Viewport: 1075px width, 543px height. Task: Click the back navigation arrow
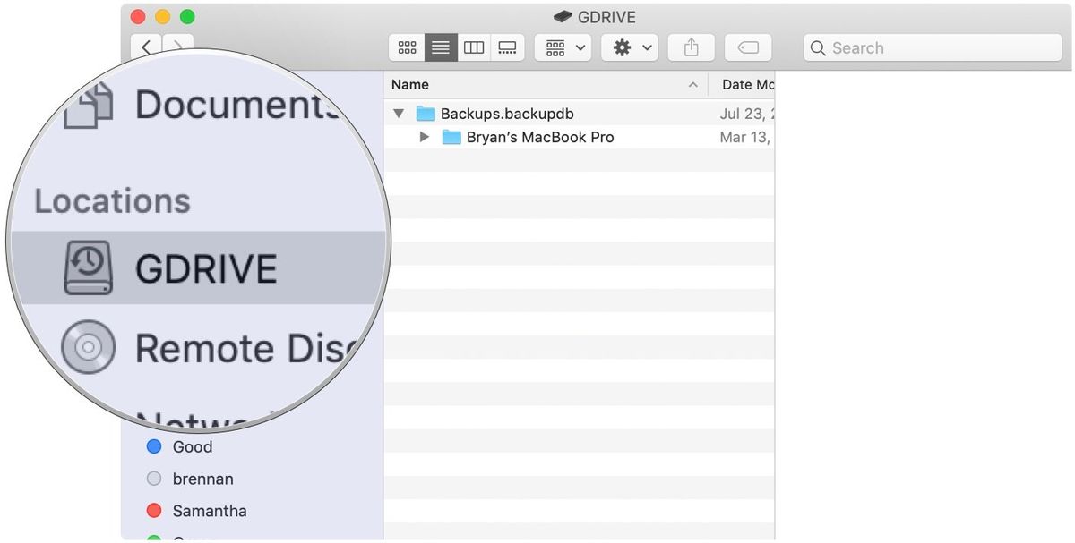146,47
